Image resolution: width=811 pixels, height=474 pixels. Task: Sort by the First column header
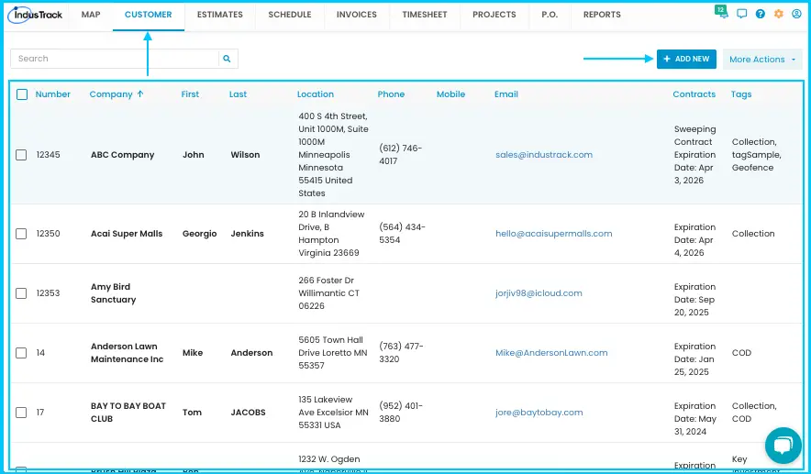coord(190,94)
